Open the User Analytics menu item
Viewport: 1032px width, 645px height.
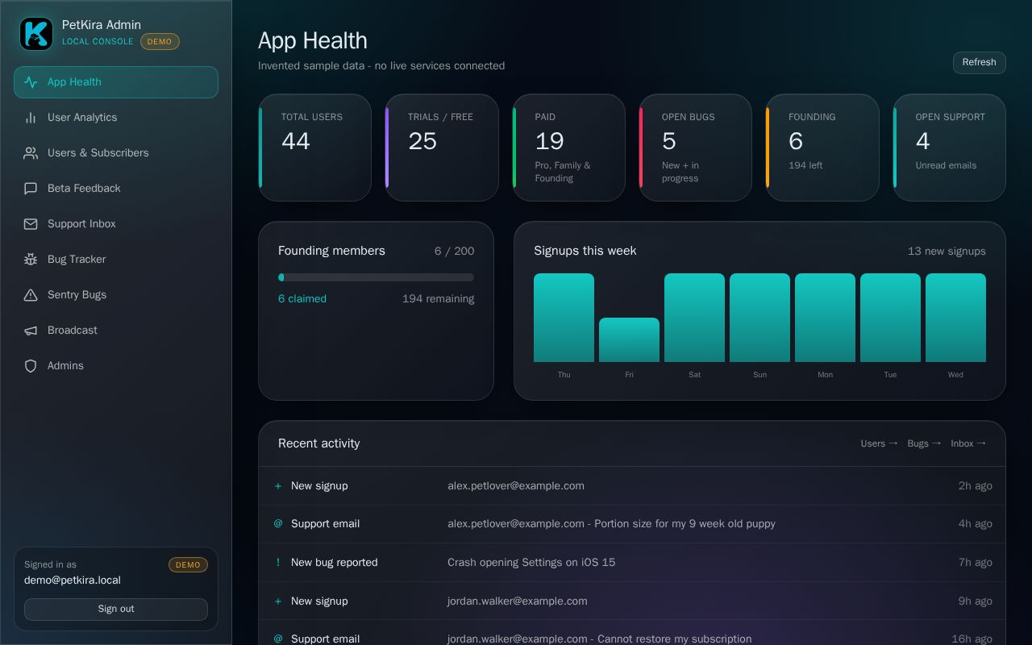pyautogui.click(x=116, y=118)
